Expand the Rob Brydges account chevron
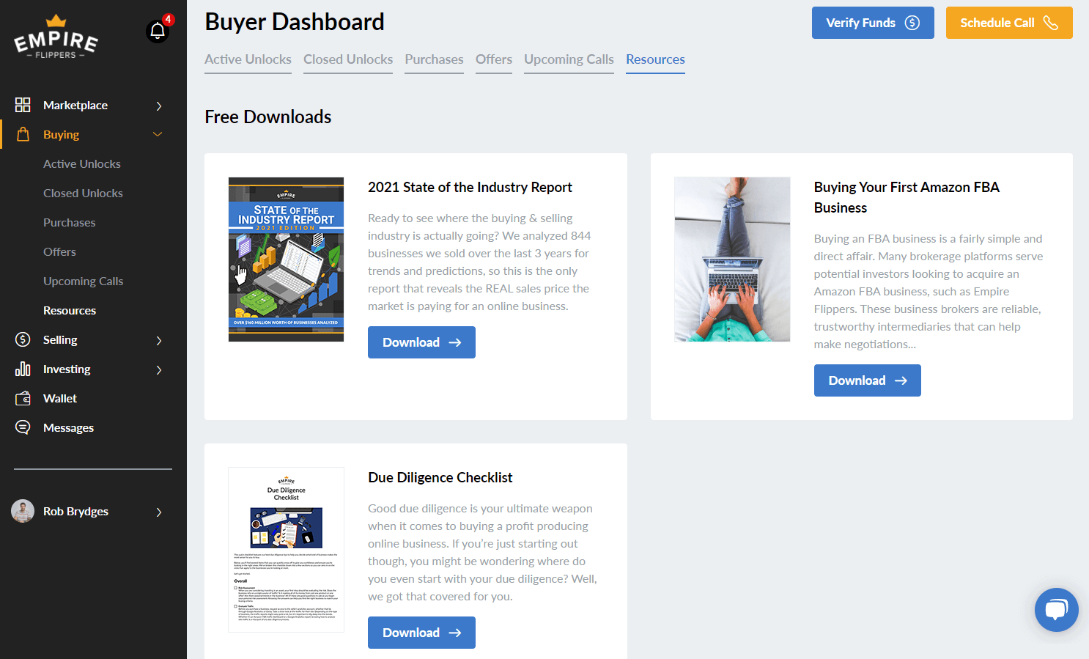 pos(159,512)
